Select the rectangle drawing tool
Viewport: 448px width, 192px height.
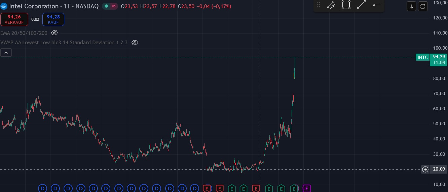(x=346, y=5)
